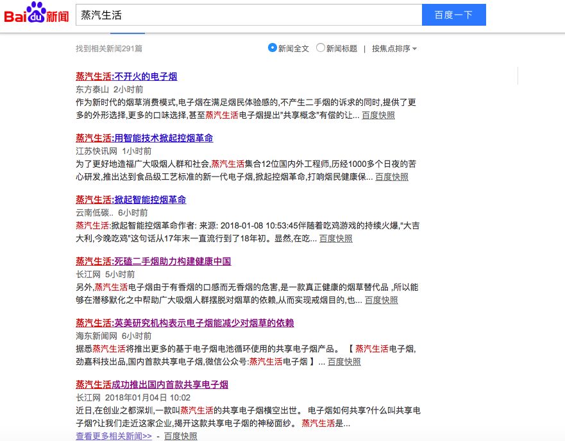Screen dimensions: 565x441
Task: Click source text 长江网 2018年01月04日 10:02
Action: 133,398
